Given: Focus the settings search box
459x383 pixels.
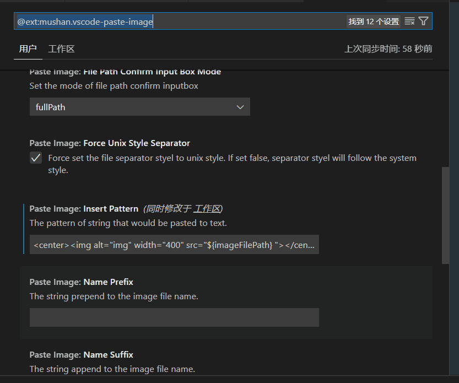Looking at the screenshot, I should [x=176, y=21].
